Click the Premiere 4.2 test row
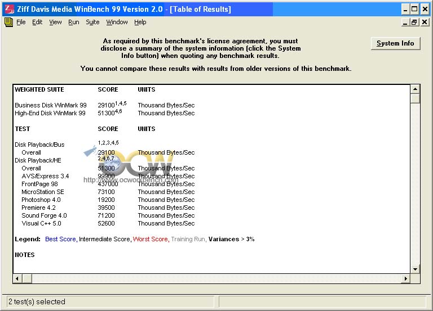 click(108, 208)
